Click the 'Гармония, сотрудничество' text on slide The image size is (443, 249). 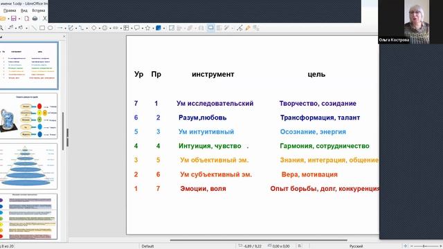point(325,146)
